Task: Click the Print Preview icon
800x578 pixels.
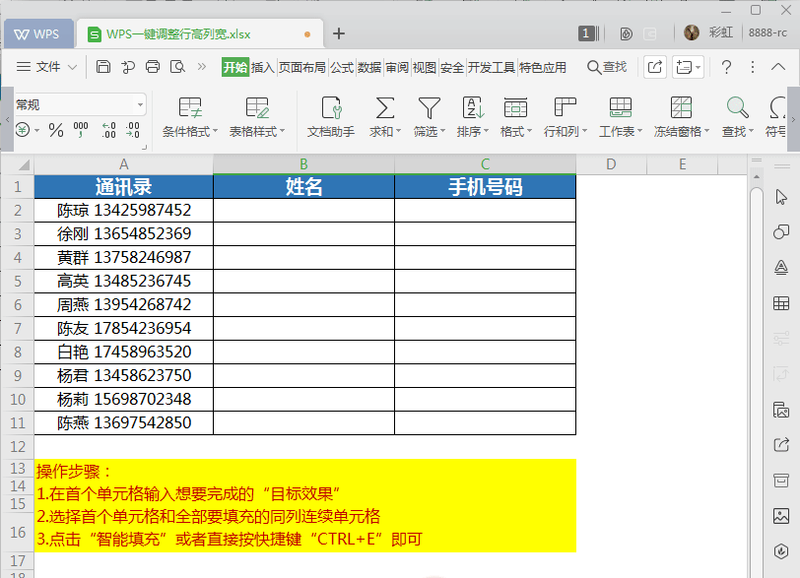Action: 177,67
